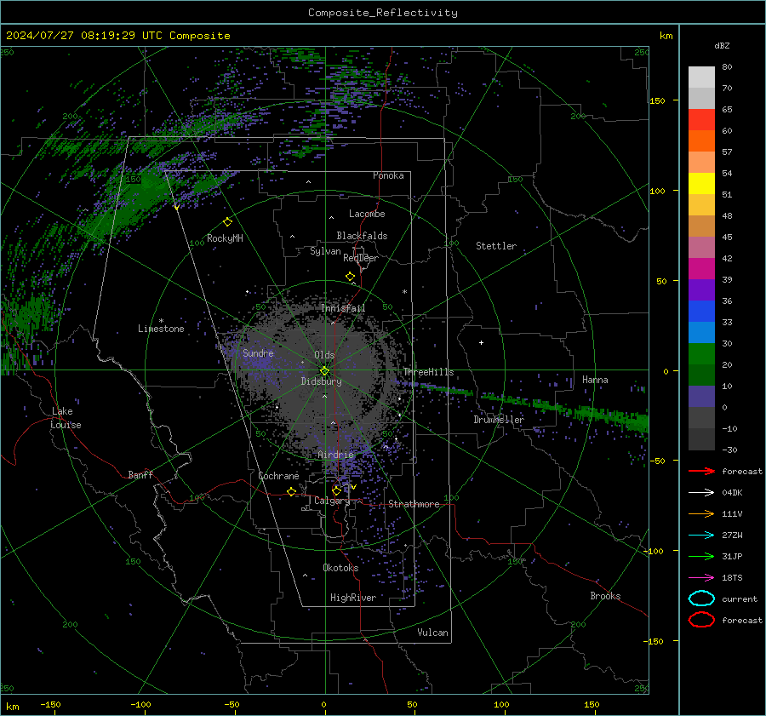The width and height of the screenshot is (766, 716).
Task: Click the Cochrane town label
Action: (x=278, y=476)
